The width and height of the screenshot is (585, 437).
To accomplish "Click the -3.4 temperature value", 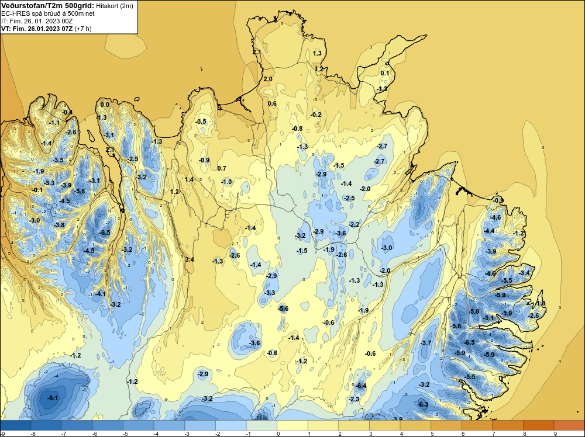I will [x=524, y=273].
